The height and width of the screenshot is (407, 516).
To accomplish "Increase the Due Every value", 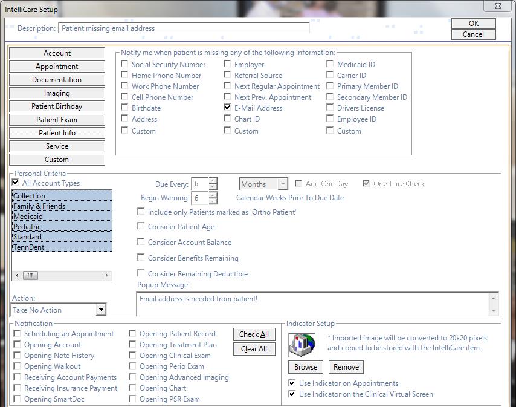I will (x=213, y=181).
